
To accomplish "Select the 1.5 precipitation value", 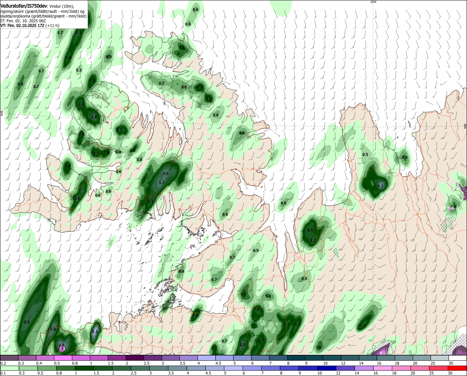I will [x=67, y=166].
